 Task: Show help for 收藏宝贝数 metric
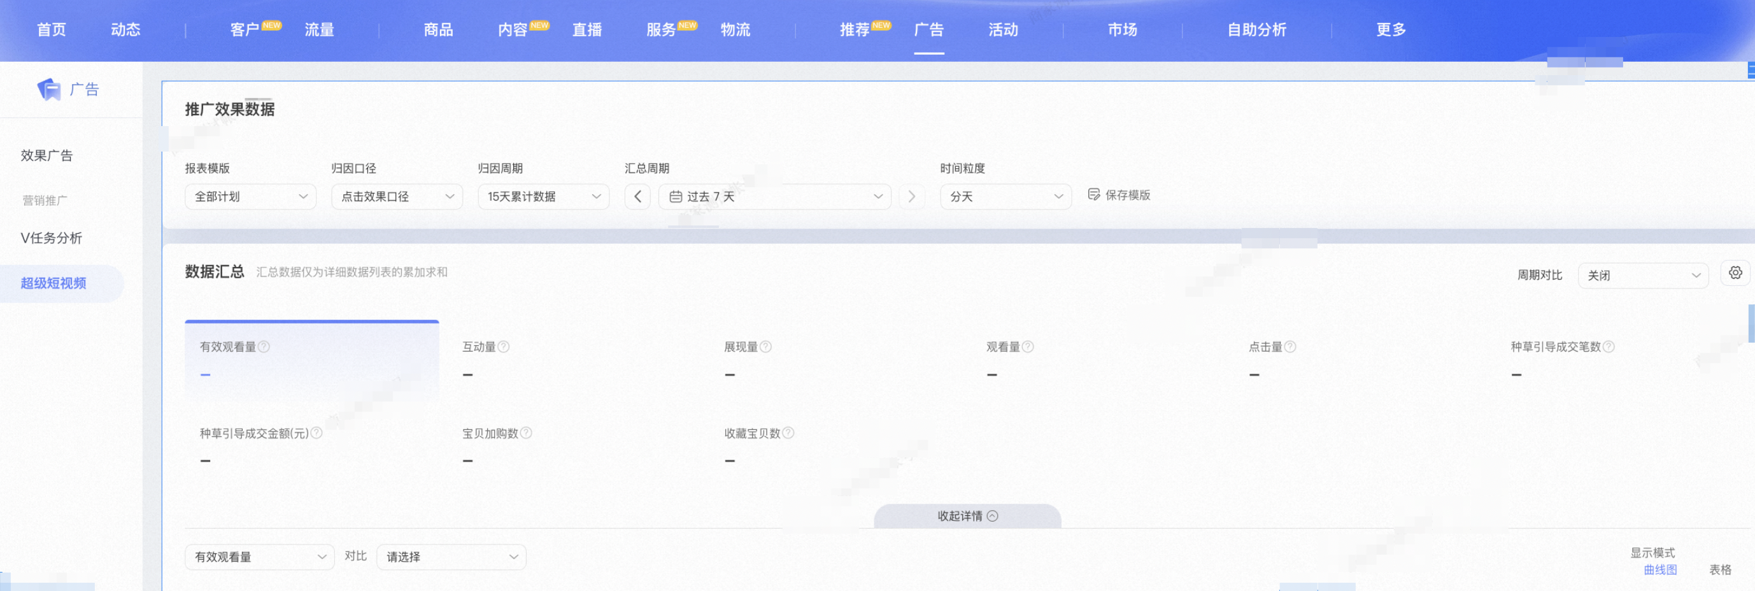pyautogui.click(x=788, y=432)
